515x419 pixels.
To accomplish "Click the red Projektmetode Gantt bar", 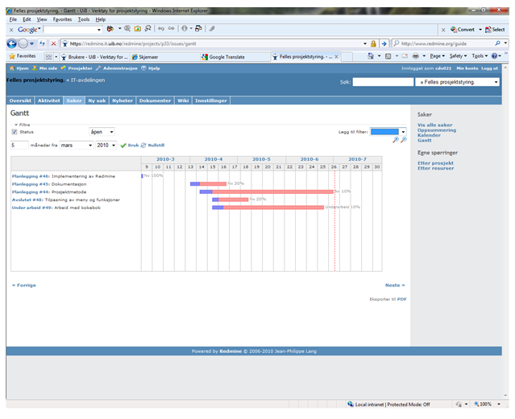I will tap(272, 191).
